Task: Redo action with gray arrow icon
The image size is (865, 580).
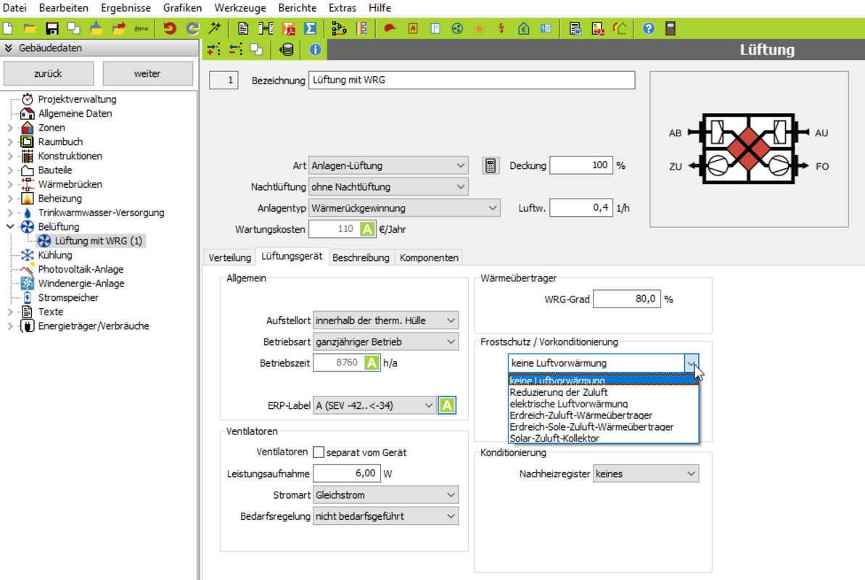Action: point(192,28)
